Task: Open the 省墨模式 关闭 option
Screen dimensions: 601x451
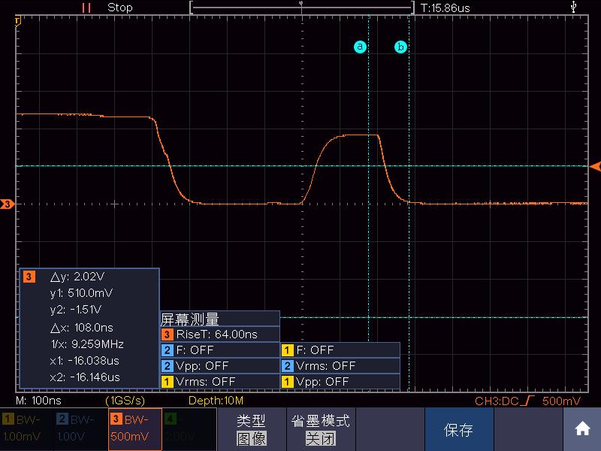Action: [x=321, y=428]
